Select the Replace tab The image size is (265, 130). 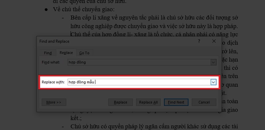[x=66, y=53]
